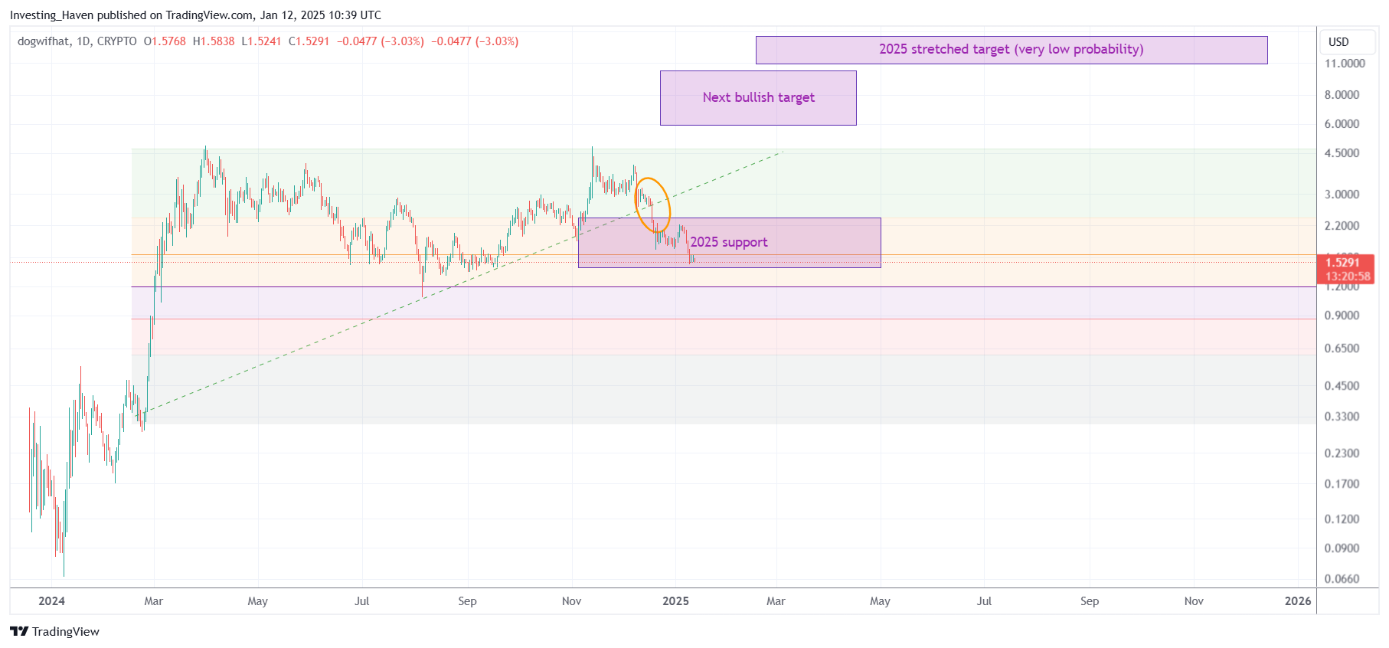The image size is (1389, 648).
Task: Click the 2.2000 price axis label
Action: [1342, 226]
